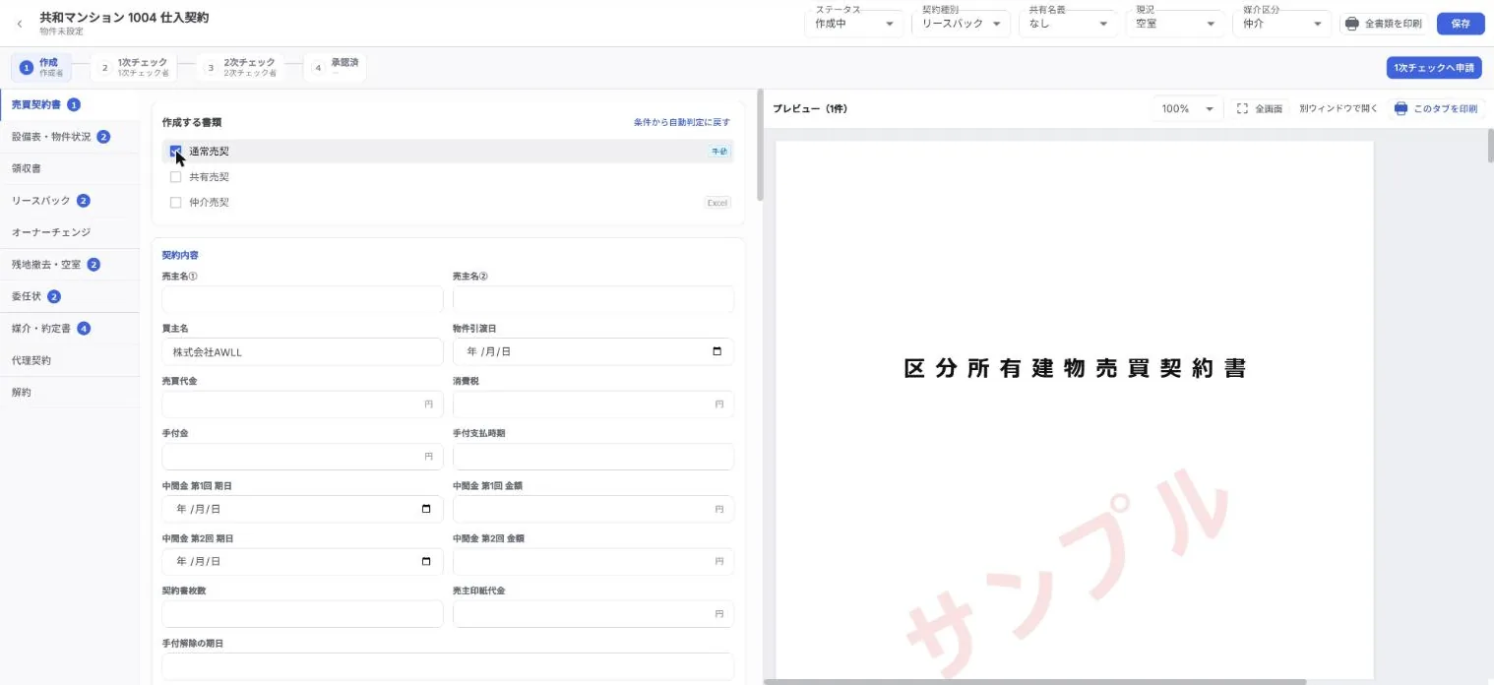Click the 承認済 workflow step
Image resolution: width=1494 pixels, height=685 pixels.
click(x=336, y=68)
